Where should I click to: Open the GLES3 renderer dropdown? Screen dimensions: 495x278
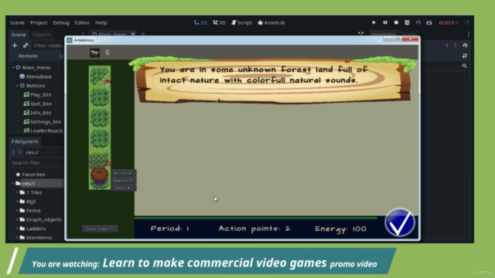449,22
